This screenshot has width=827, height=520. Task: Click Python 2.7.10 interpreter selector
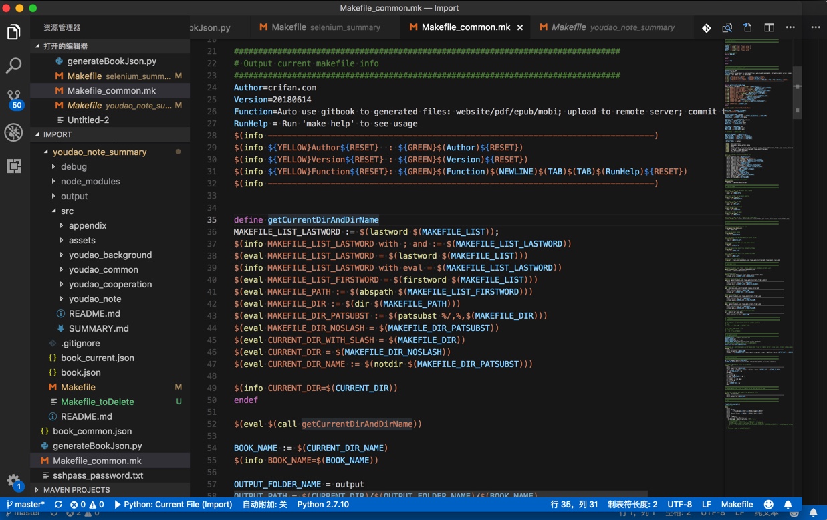coord(323,505)
